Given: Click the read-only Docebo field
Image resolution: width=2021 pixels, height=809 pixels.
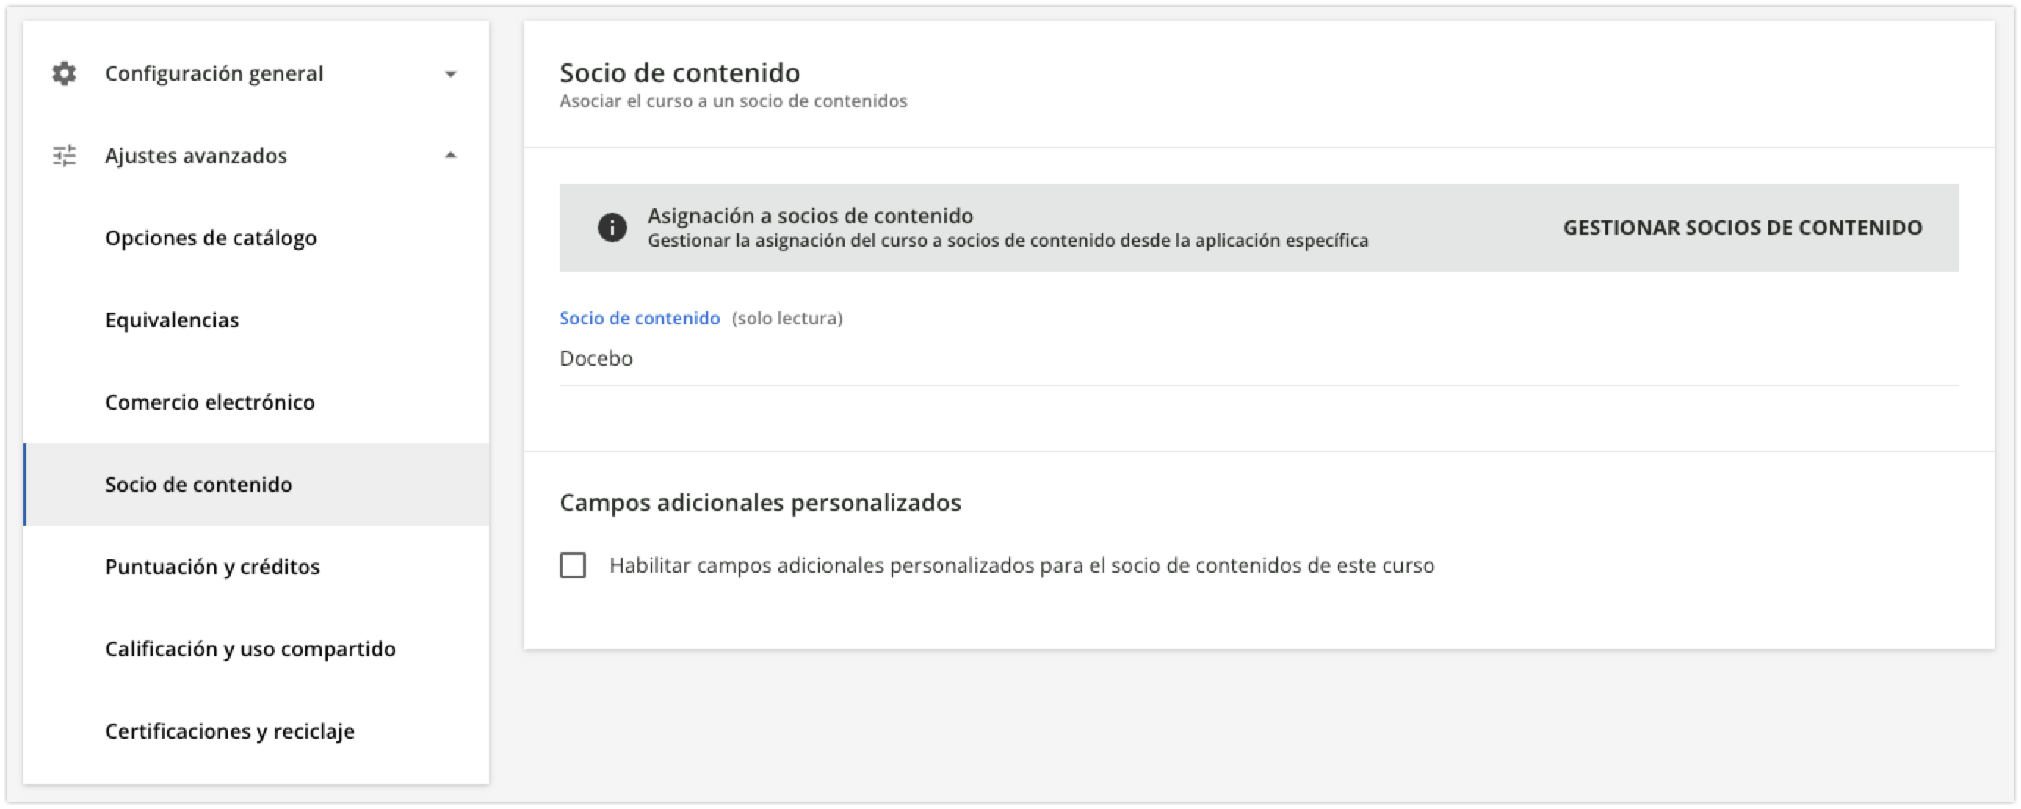Looking at the screenshot, I should 1259,359.
